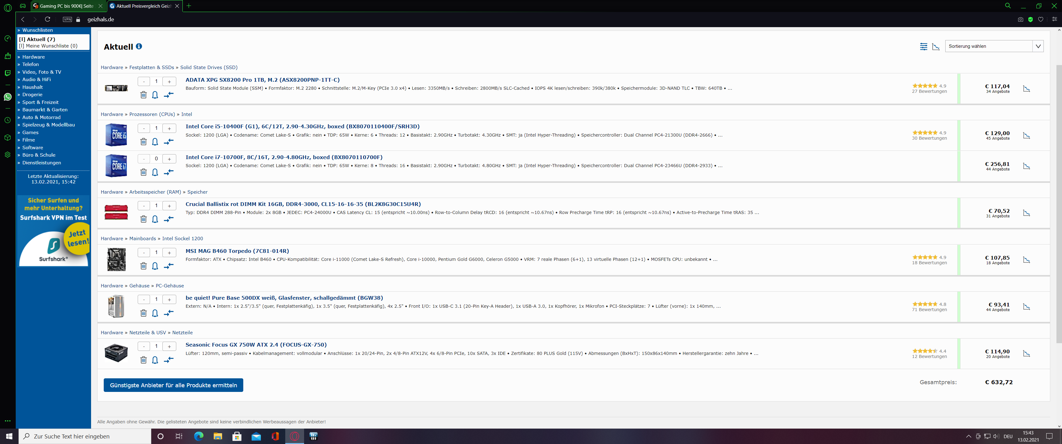Decrease the quantity of the ADATA XPG SSD
Viewport: 1062px width, 444px height.
coord(144,81)
